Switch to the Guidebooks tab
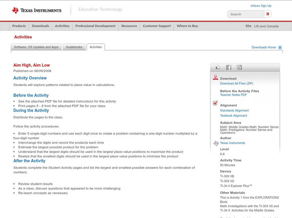Viewport: 292px width, 218px height. point(74,47)
